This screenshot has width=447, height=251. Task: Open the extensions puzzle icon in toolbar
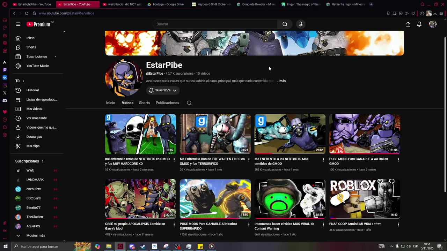pyautogui.click(x=422, y=13)
